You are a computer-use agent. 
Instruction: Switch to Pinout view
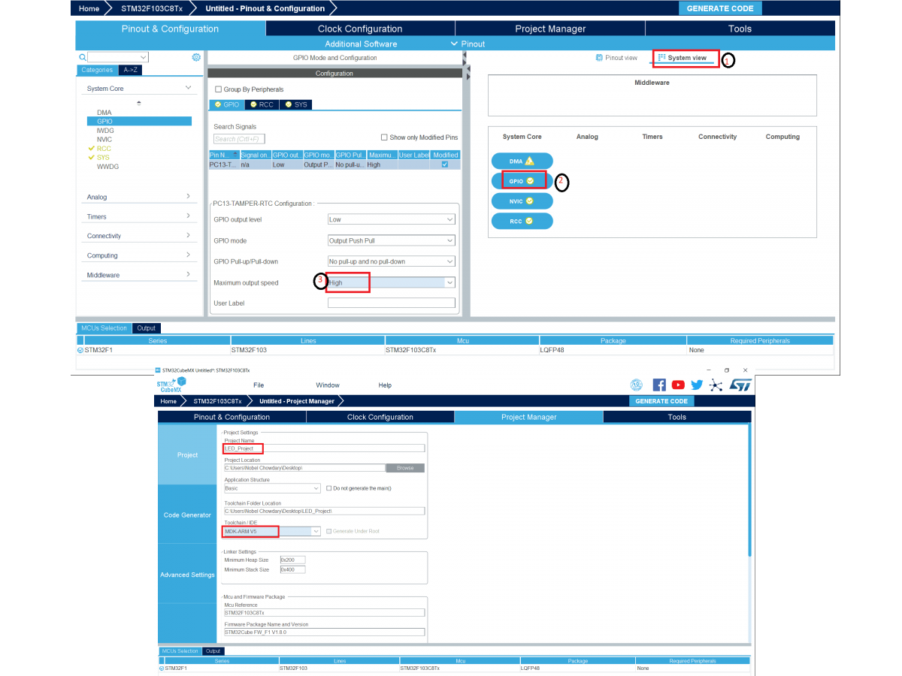(616, 58)
